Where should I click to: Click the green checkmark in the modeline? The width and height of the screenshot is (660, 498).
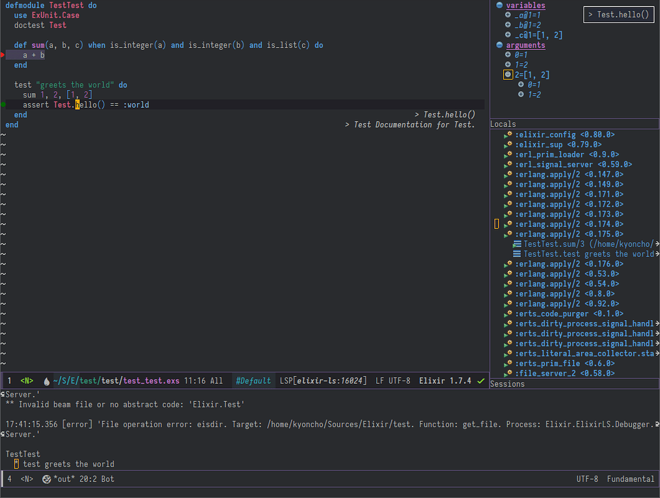481,381
